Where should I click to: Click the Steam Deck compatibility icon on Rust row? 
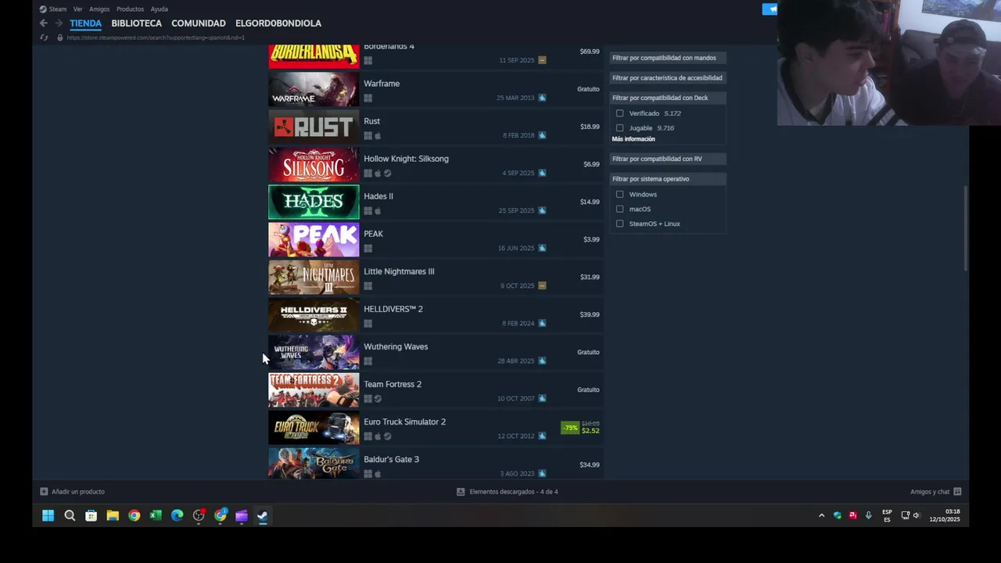pos(542,135)
